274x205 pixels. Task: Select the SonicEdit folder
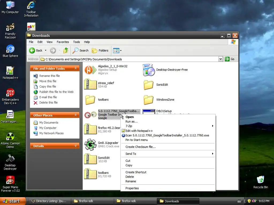click(156, 85)
